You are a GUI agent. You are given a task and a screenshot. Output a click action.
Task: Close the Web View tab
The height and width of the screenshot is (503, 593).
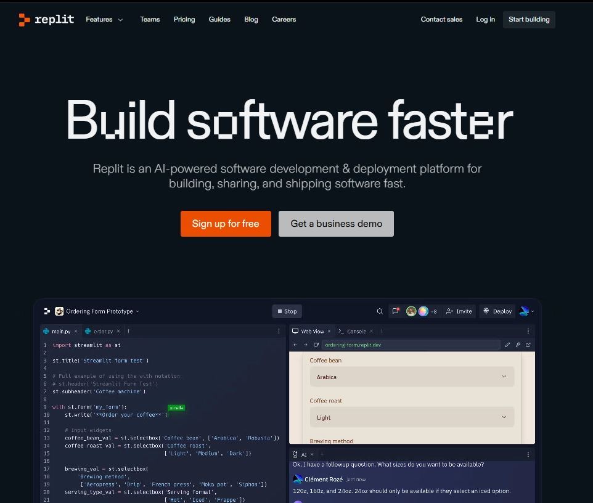329,331
